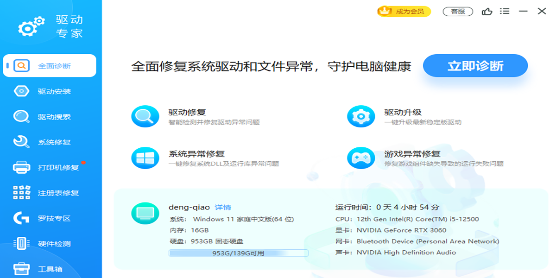The image size is (556, 278).
Task: Select the 驱动搜索 magnifier icon
Action: (x=21, y=117)
